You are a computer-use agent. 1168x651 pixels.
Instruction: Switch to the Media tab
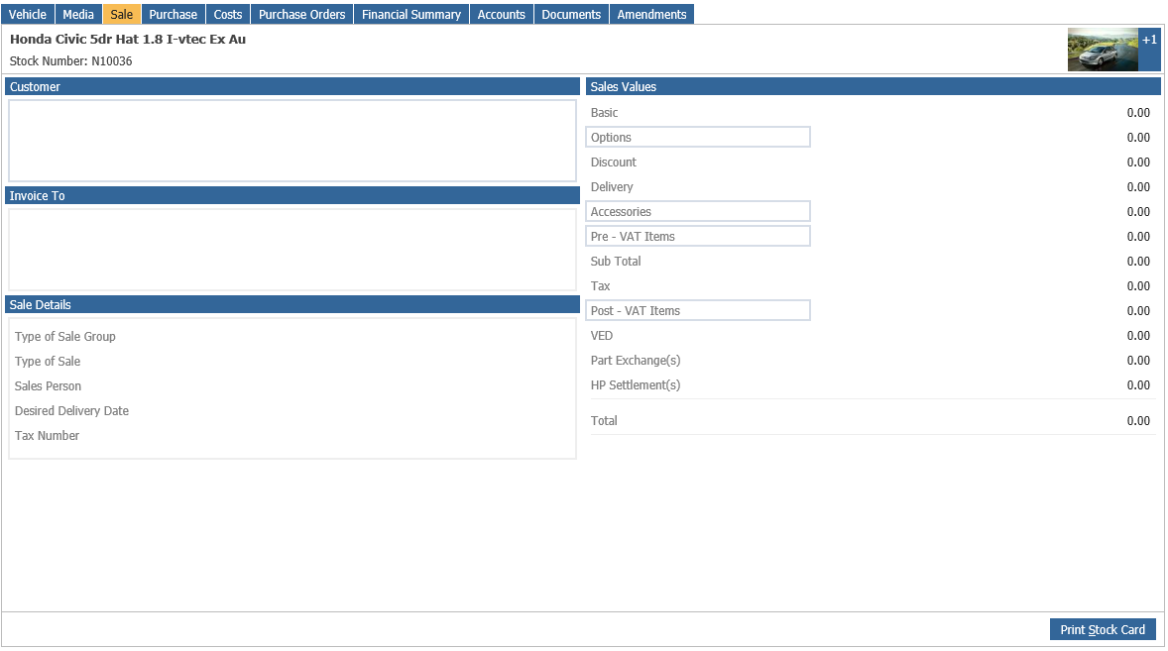tap(78, 14)
